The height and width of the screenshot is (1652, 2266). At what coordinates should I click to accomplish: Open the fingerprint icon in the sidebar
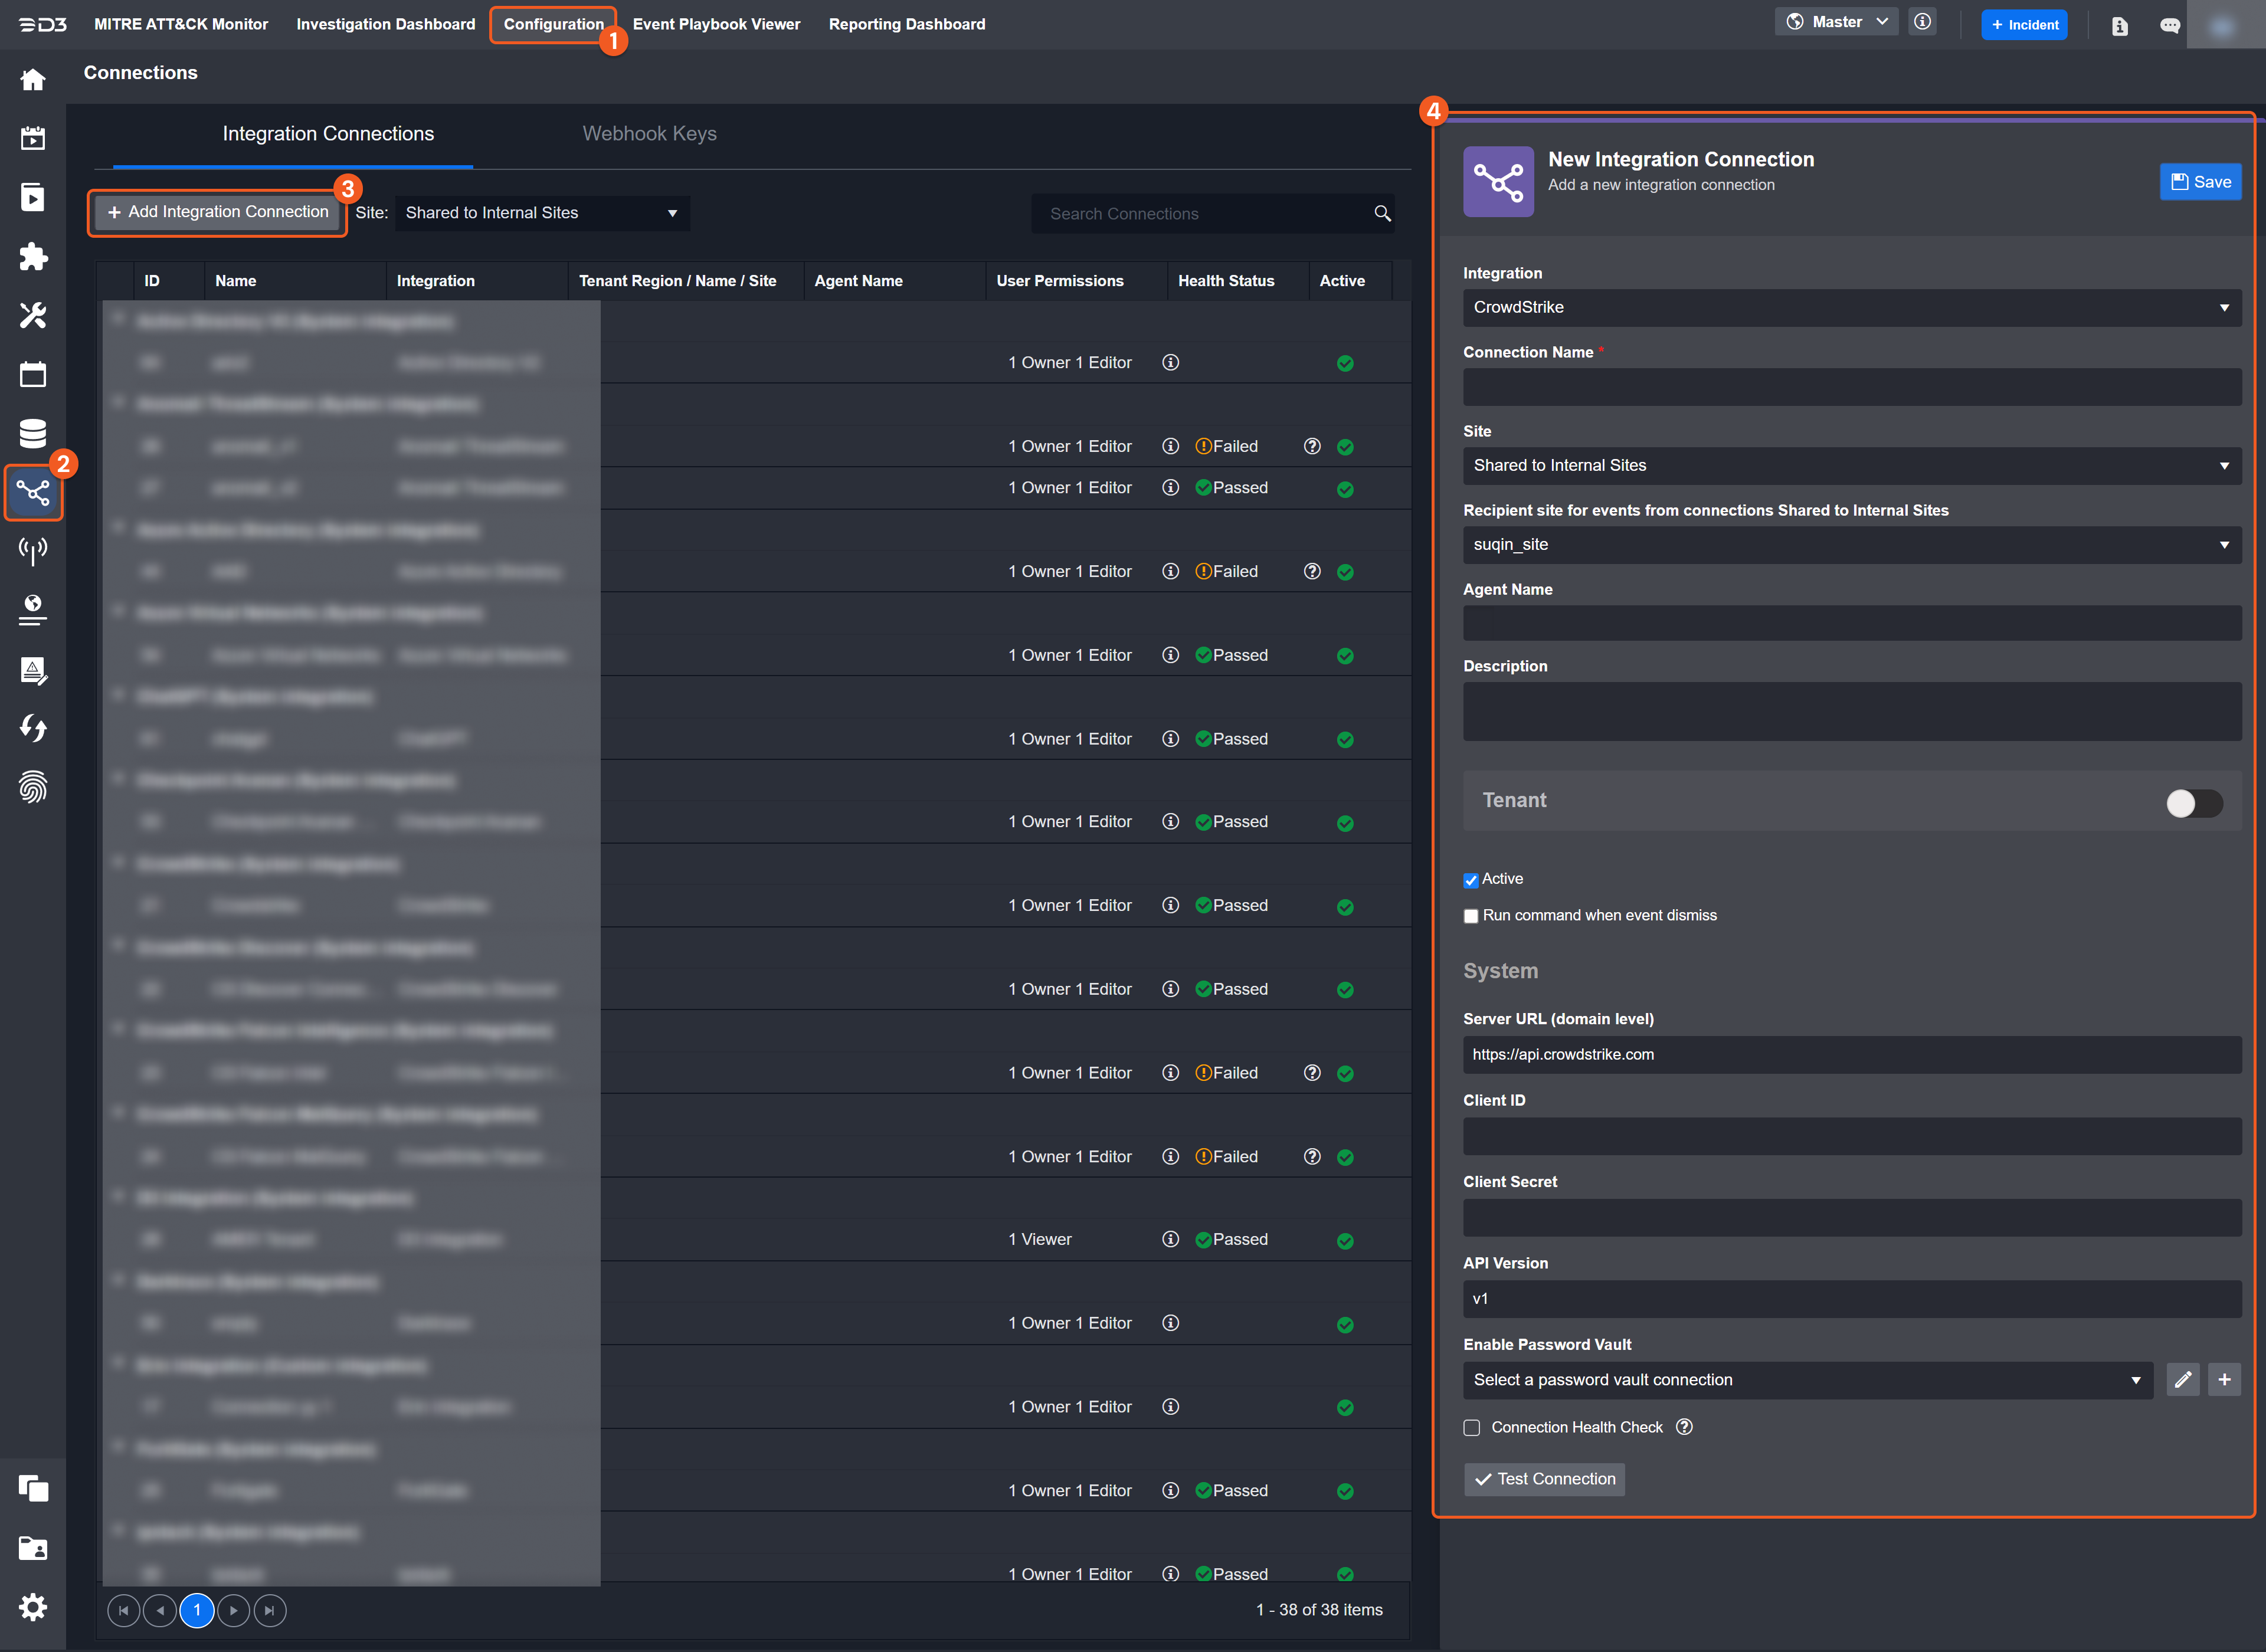point(33,787)
